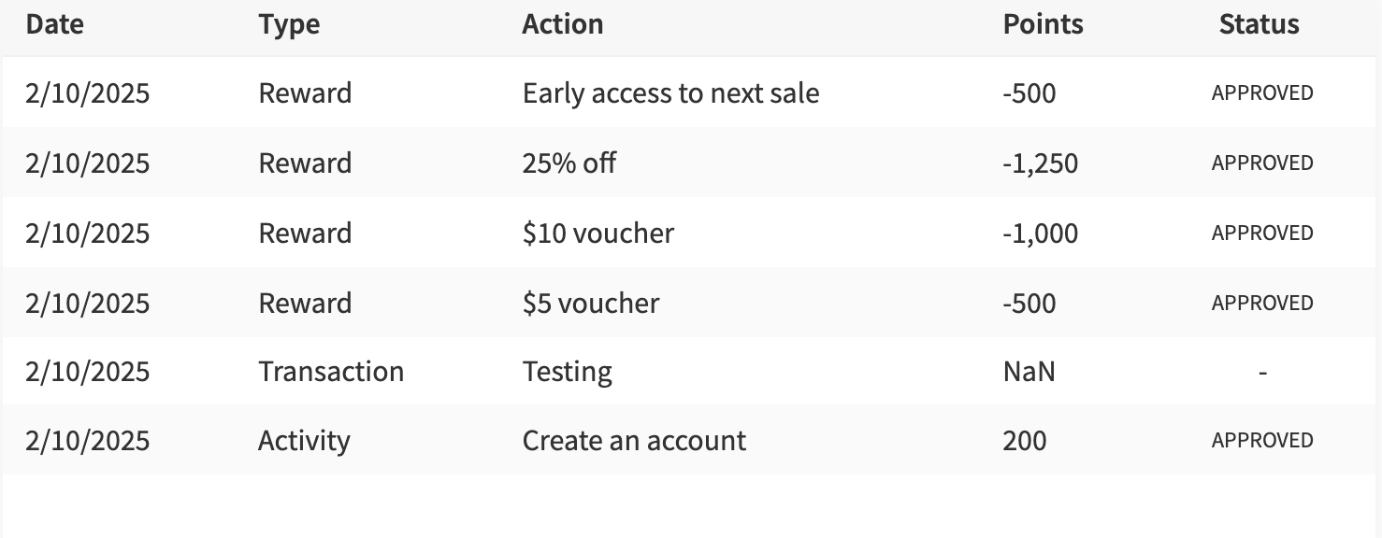This screenshot has height=538, width=1382.
Task: Select the 25% off reward row
Action: (691, 163)
